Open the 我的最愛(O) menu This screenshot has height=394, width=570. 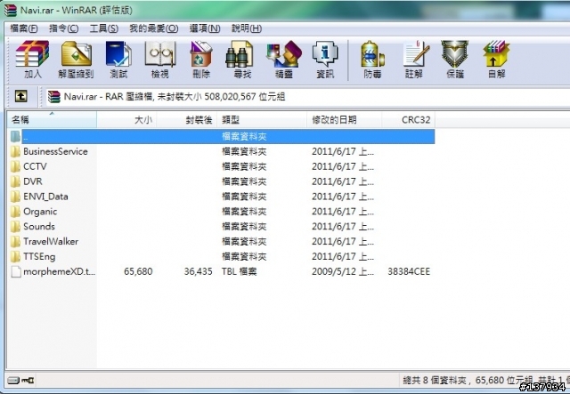154,28
